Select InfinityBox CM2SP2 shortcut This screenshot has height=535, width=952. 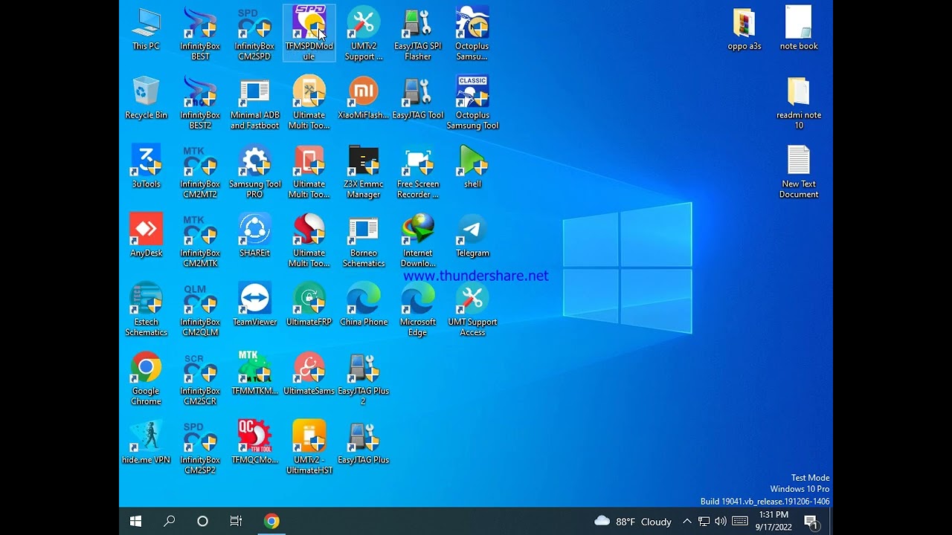[x=200, y=448]
